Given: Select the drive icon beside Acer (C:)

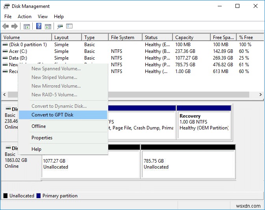Looking at the screenshot, I should click(5, 51).
